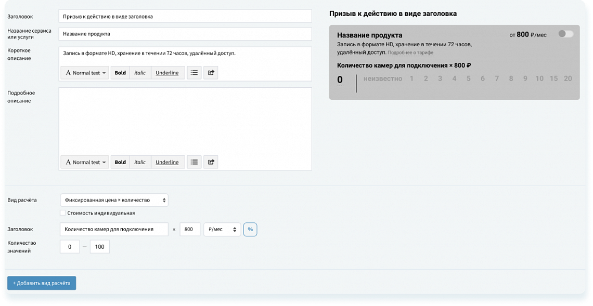
Task: Open "Вид расчёта" dropdown
Action: [x=114, y=200]
